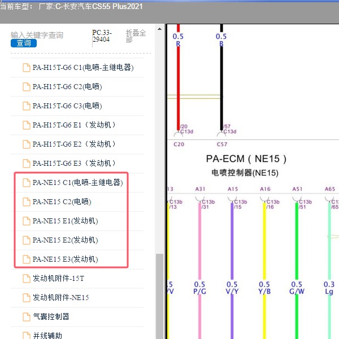
Task: Click the C13b /15 connector label
Action: click(241, 204)
